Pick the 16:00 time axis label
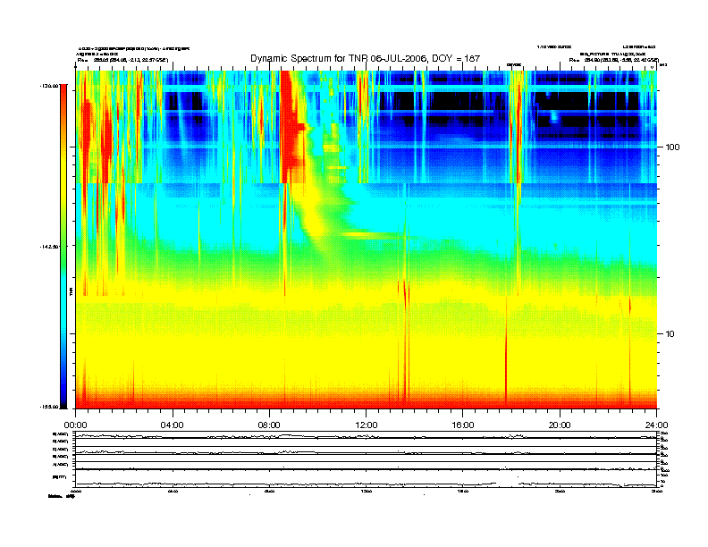Viewport: 708px width, 547px height. (x=463, y=425)
